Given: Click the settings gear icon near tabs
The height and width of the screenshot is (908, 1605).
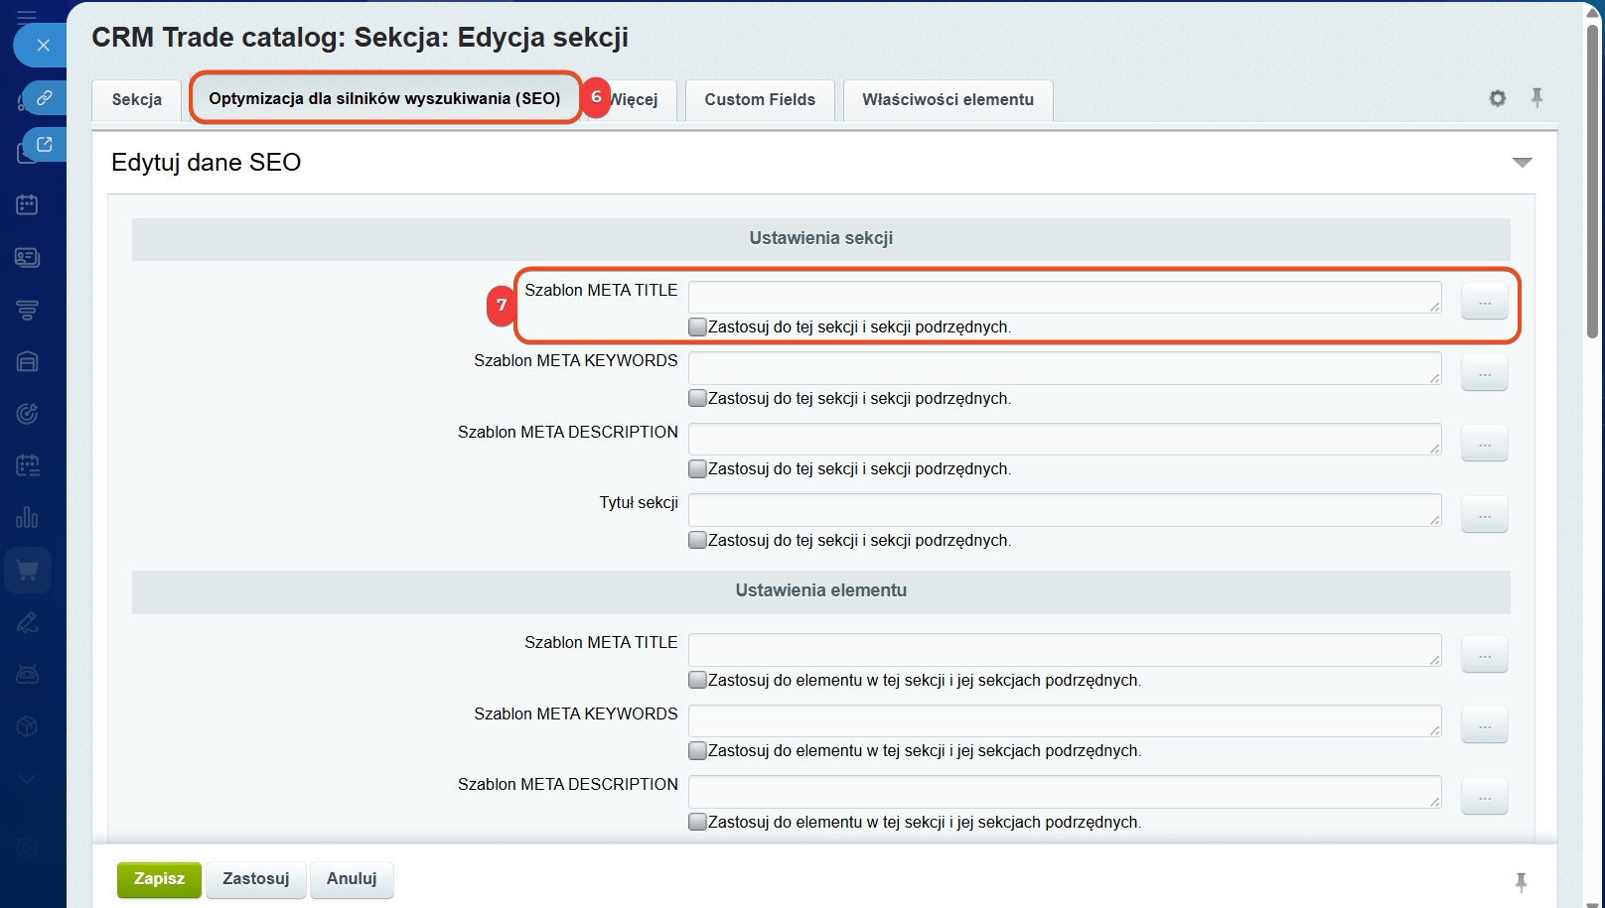Looking at the screenshot, I should pyautogui.click(x=1497, y=98).
